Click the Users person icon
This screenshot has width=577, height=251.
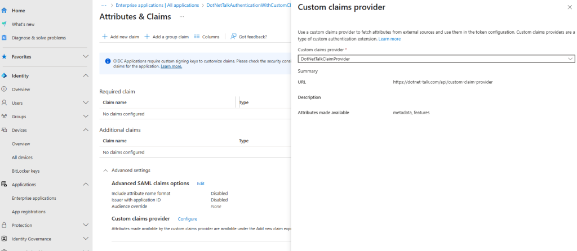tap(5, 103)
